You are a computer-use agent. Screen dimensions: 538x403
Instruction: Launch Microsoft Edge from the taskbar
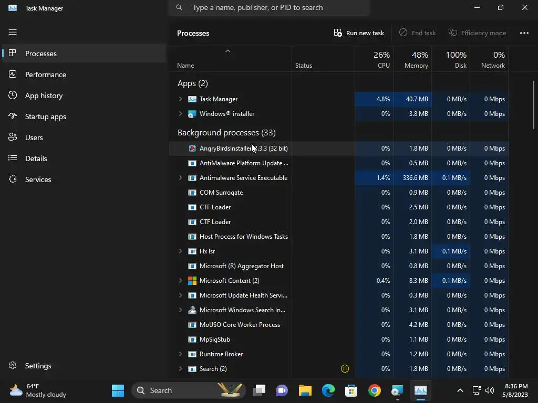click(x=328, y=390)
